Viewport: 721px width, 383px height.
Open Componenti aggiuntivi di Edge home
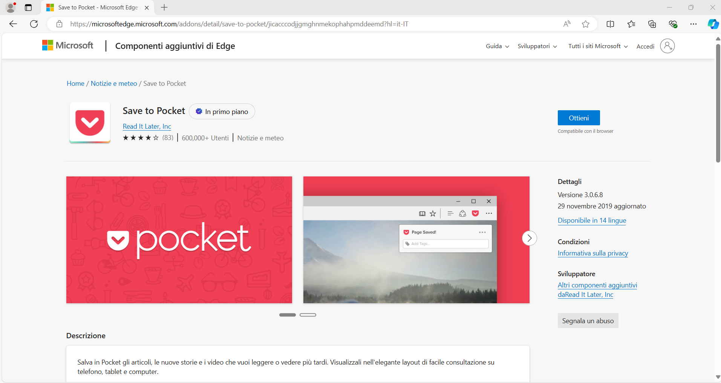[175, 46]
